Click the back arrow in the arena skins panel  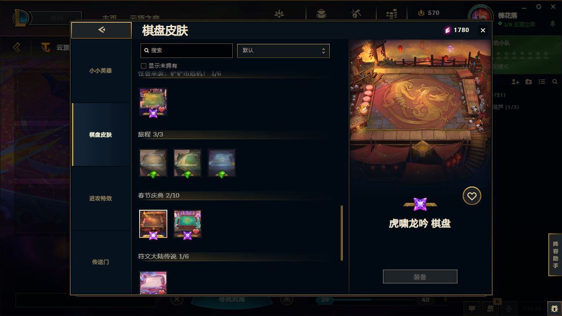coord(101,30)
